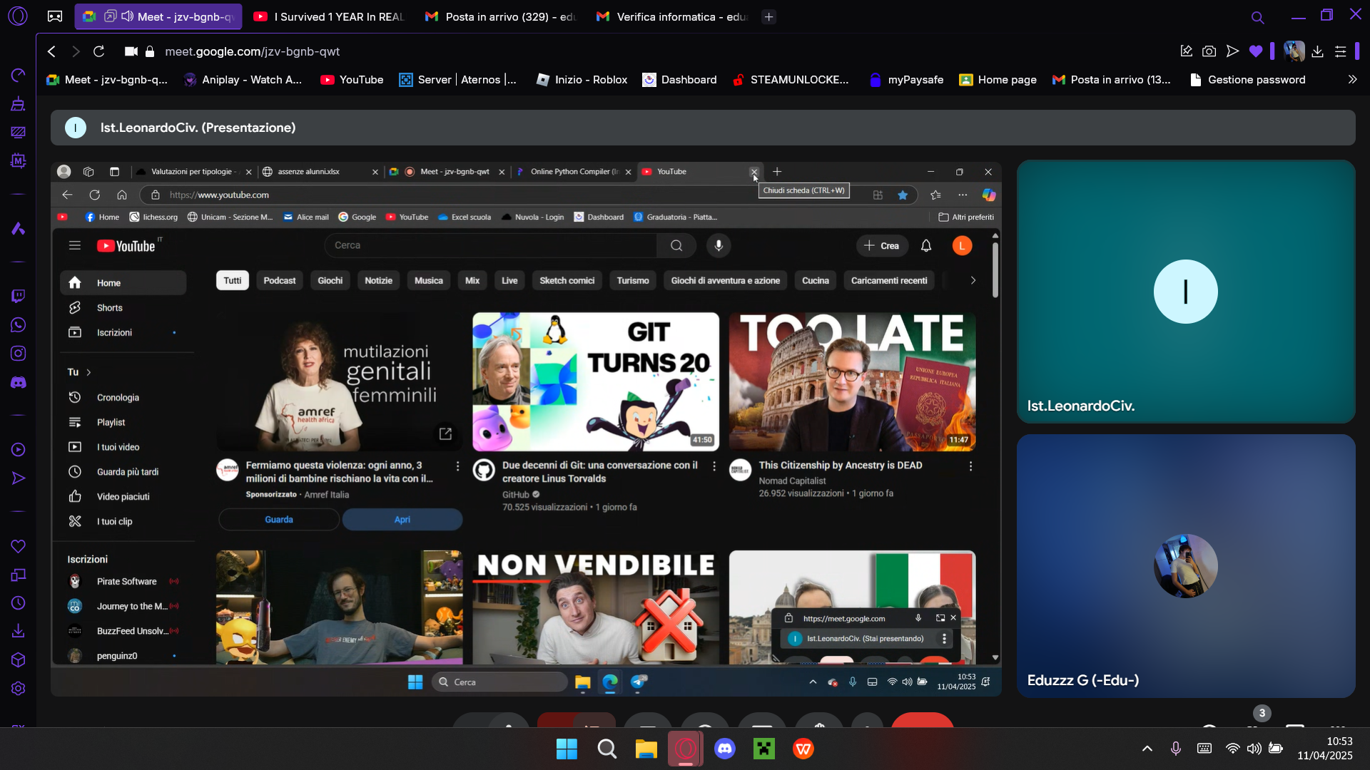Click the snapshot camera icon in address bar
1370x770 pixels.
pos(1209,51)
